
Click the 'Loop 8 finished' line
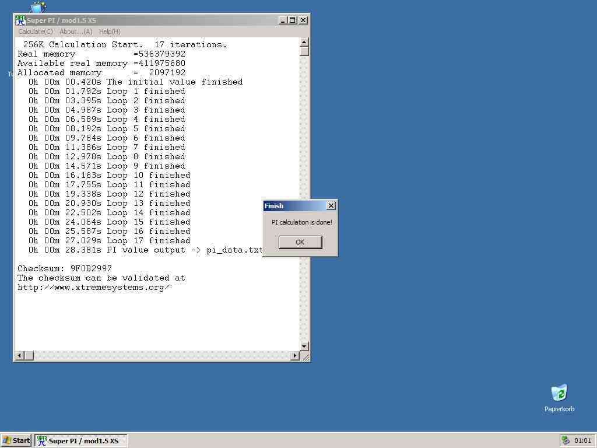click(x=107, y=156)
